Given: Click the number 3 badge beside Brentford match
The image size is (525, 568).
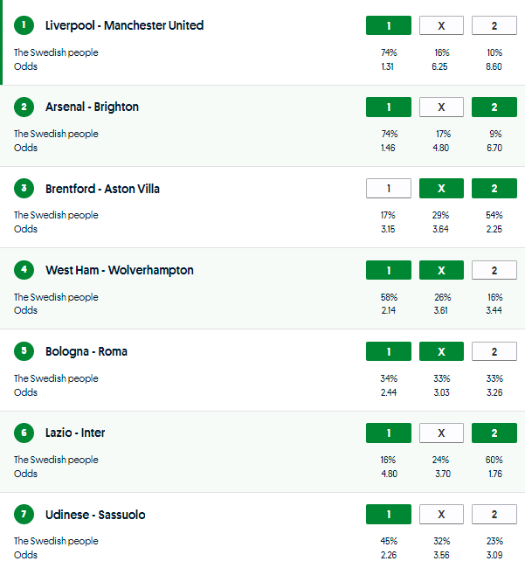Looking at the screenshot, I should [24, 189].
